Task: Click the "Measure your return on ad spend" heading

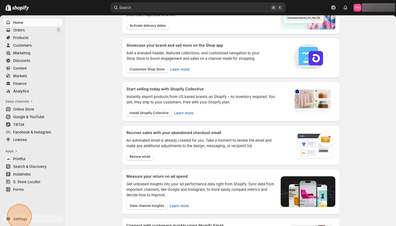Action: [x=157, y=176]
